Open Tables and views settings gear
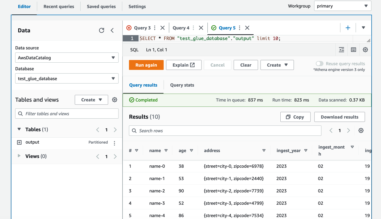The width and height of the screenshot is (381, 219). 114,100
